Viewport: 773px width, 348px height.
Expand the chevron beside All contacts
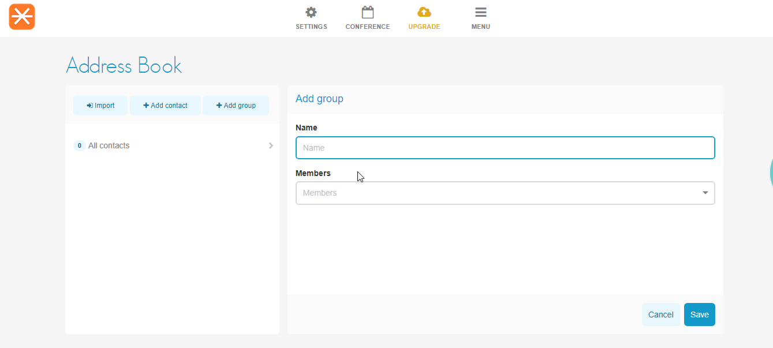(x=271, y=145)
